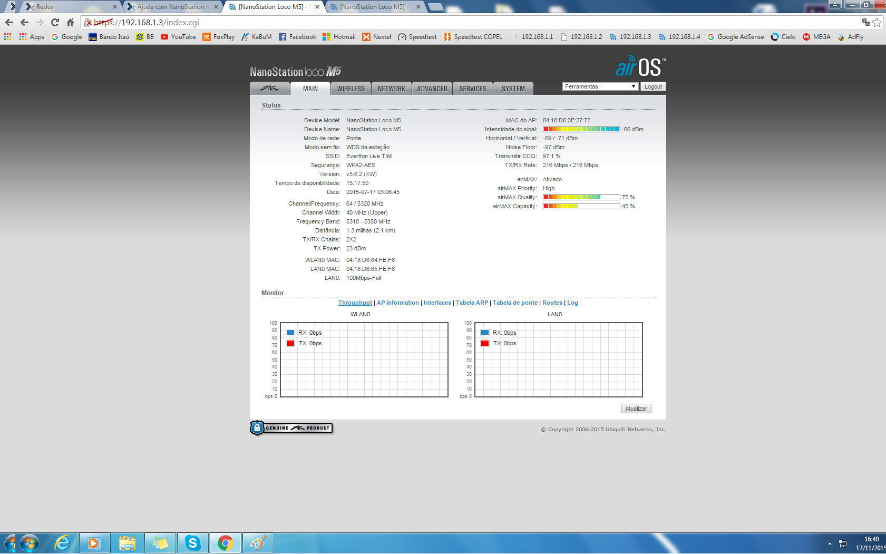Open the Facebook bookmark
886x554 pixels.
coord(297,37)
